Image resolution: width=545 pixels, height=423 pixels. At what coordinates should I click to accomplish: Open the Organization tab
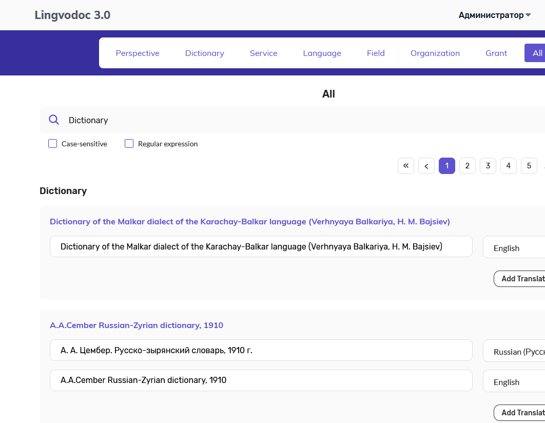click(x=435, y=53)
